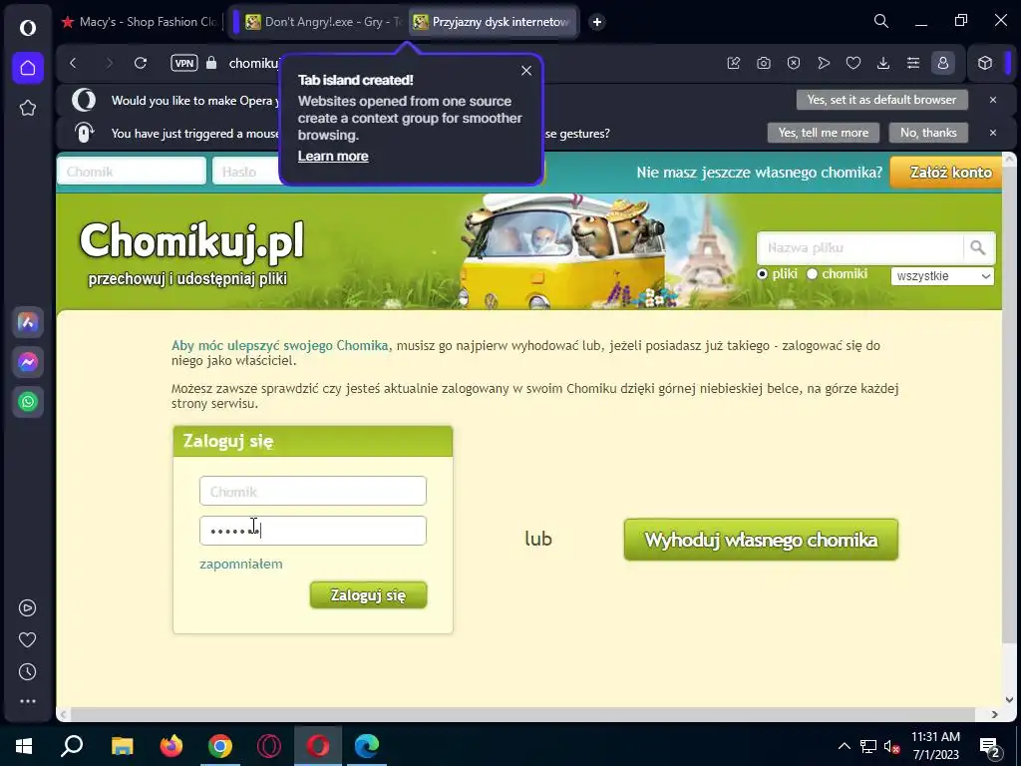Image resolution: width=1021 pixels, height=766 pixels.
Task: View site security lock info
Action: pos(211,63)
